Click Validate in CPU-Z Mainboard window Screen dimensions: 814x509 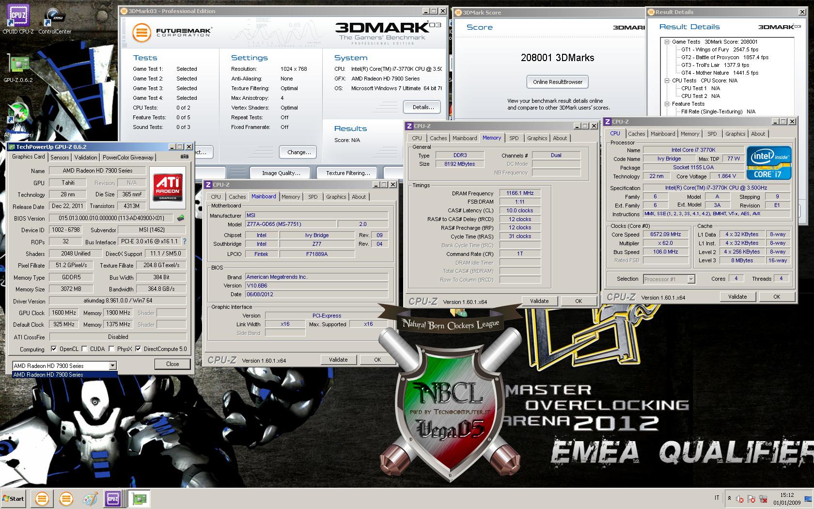338,360
